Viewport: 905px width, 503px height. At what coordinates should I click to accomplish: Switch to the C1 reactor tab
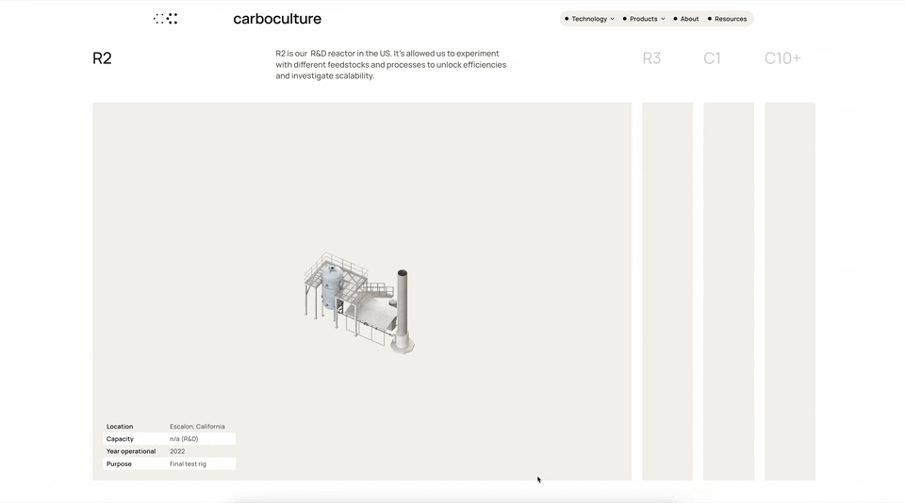(x=713, y=58)
